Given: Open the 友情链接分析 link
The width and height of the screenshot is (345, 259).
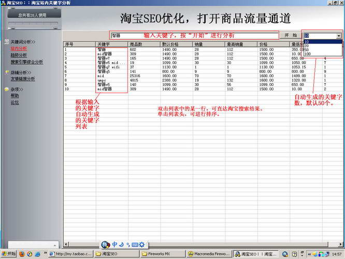Looking at the screenshot, I should pos(23,79).
